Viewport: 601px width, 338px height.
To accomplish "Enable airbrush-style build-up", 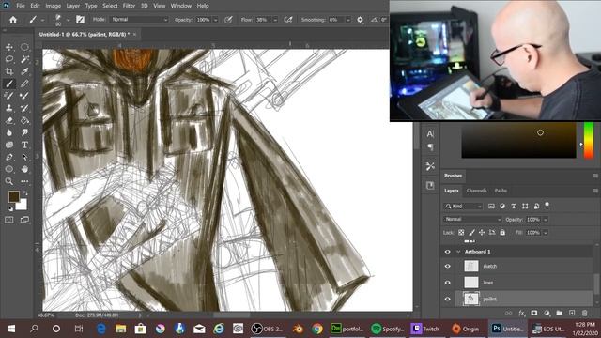I will (x=288, y=20).
